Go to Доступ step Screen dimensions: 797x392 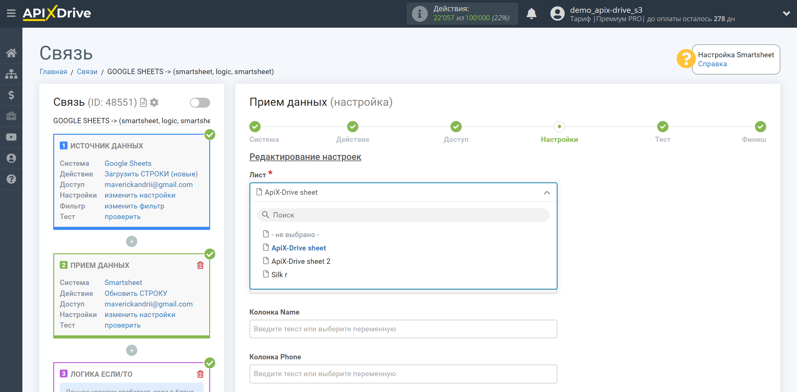tap(456, 127)
